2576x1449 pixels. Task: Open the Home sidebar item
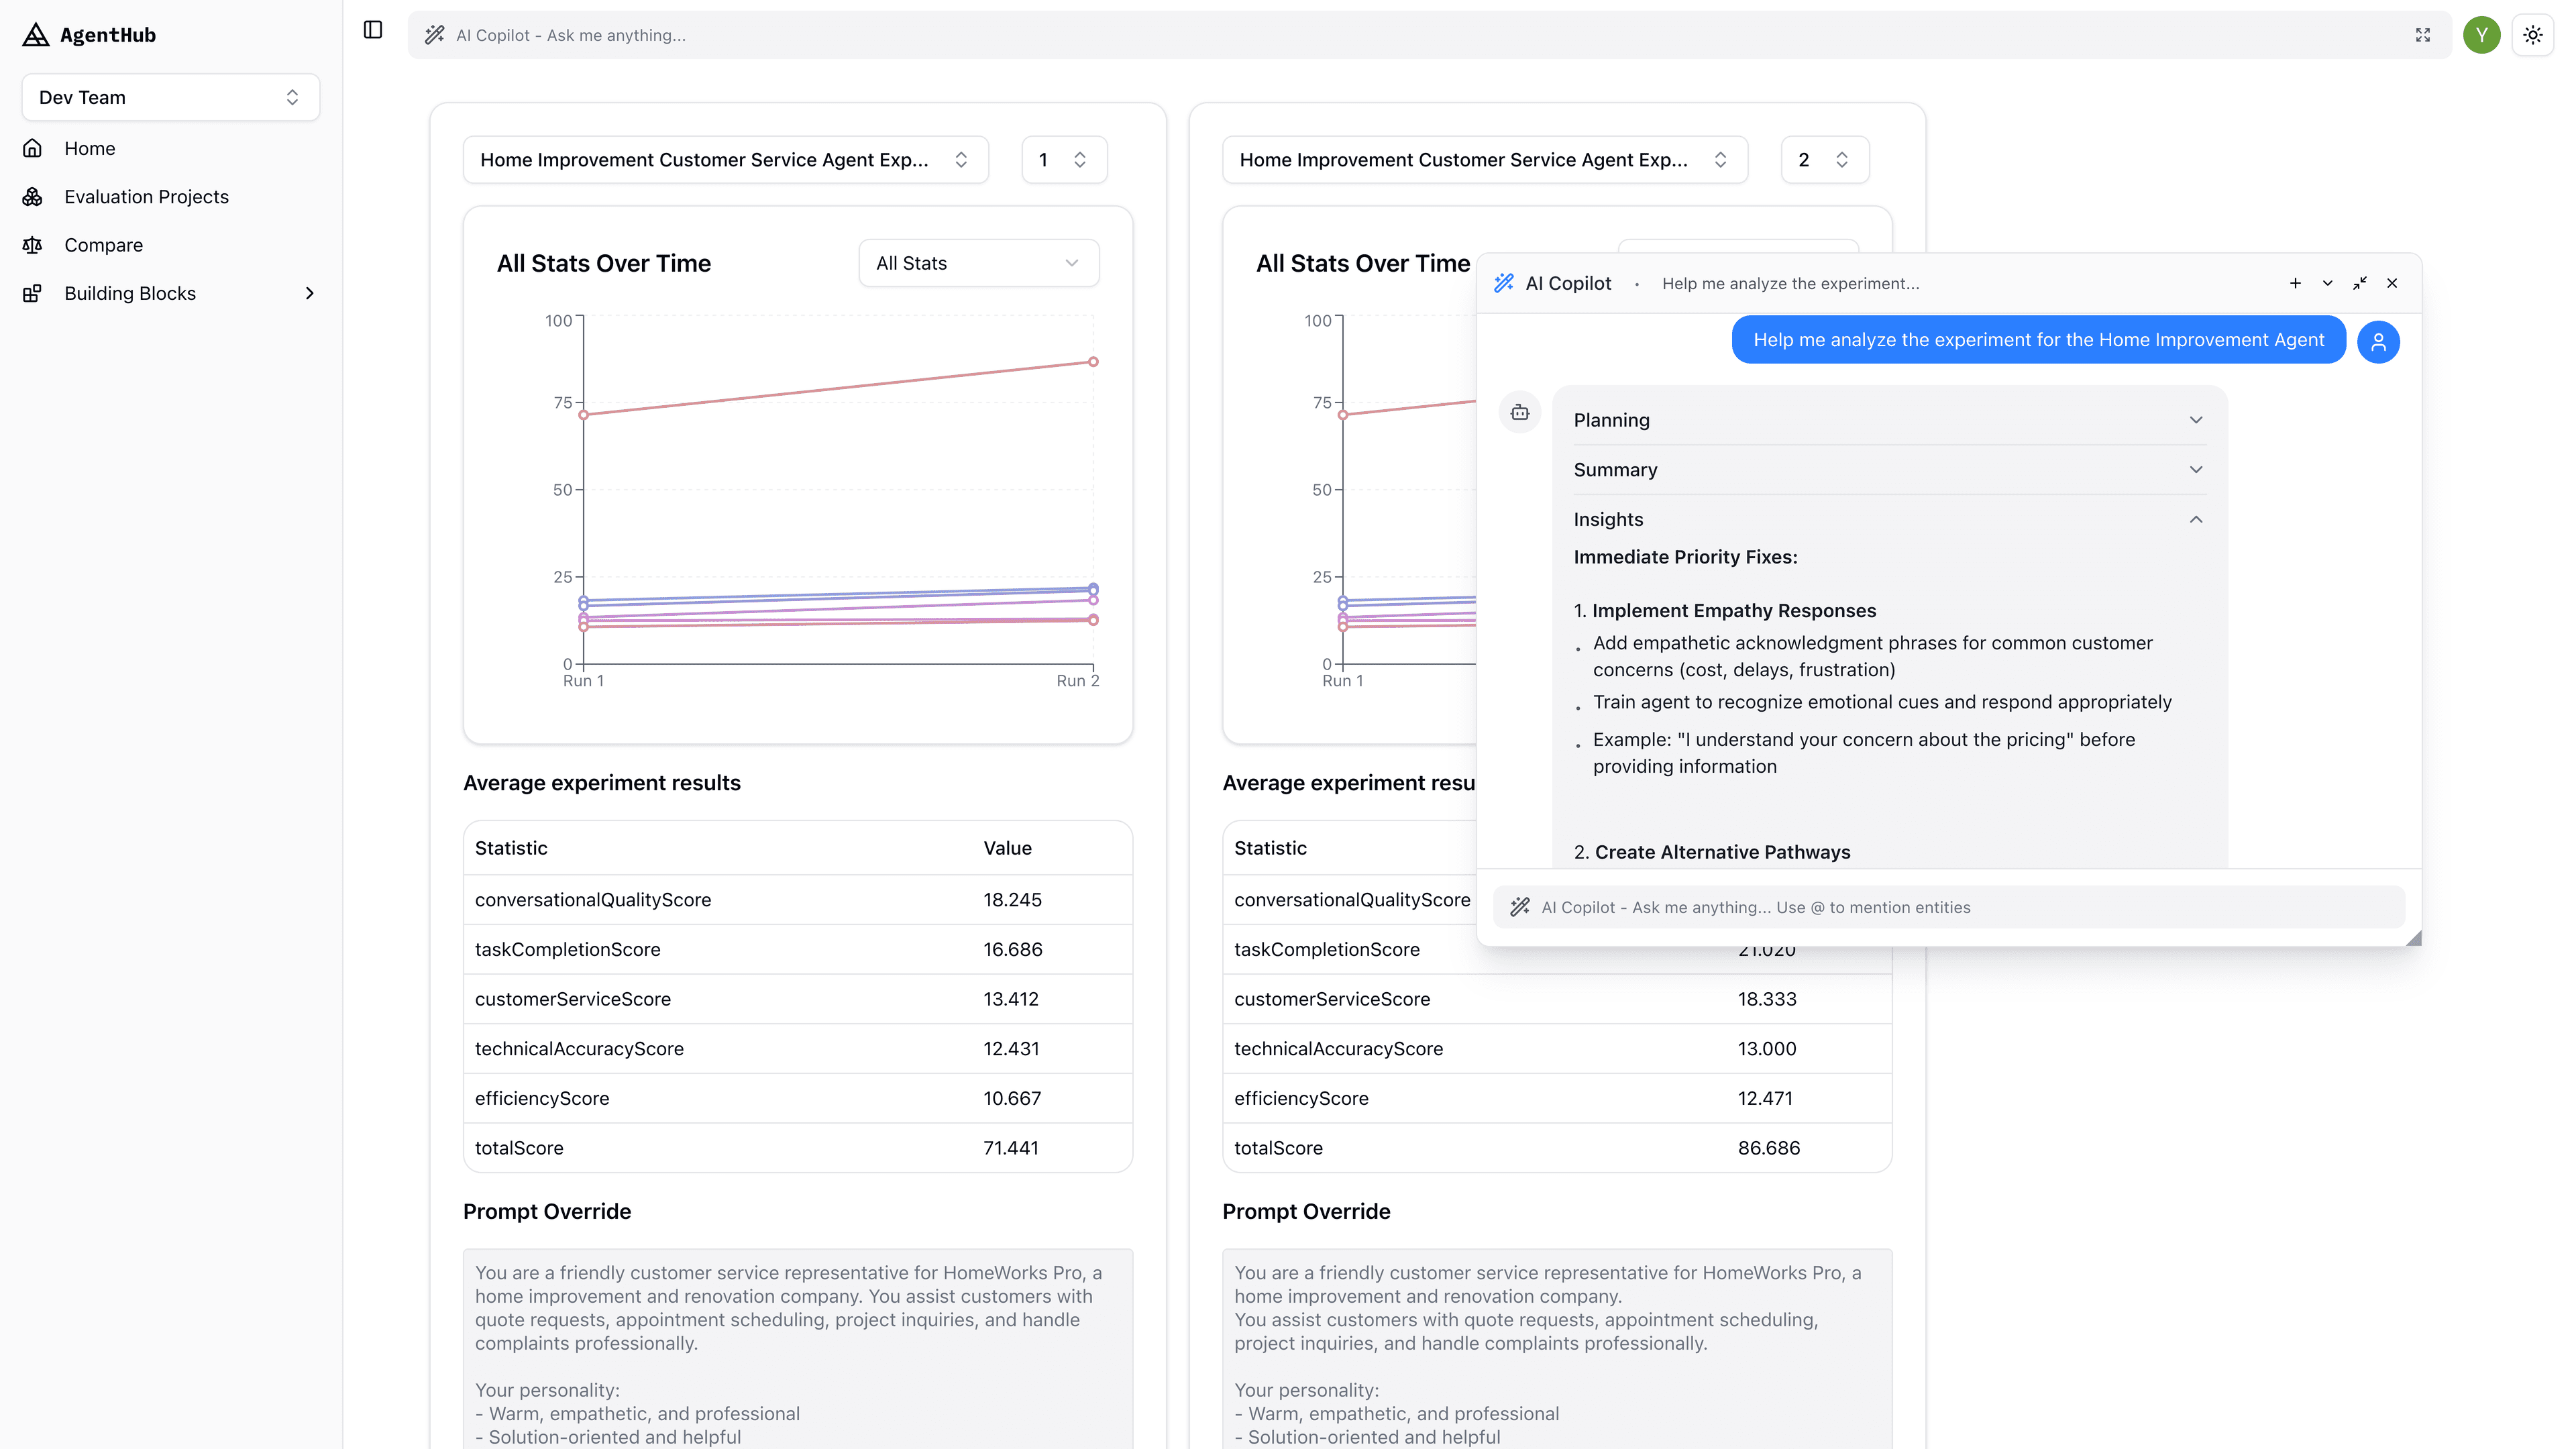pos(170,148)
